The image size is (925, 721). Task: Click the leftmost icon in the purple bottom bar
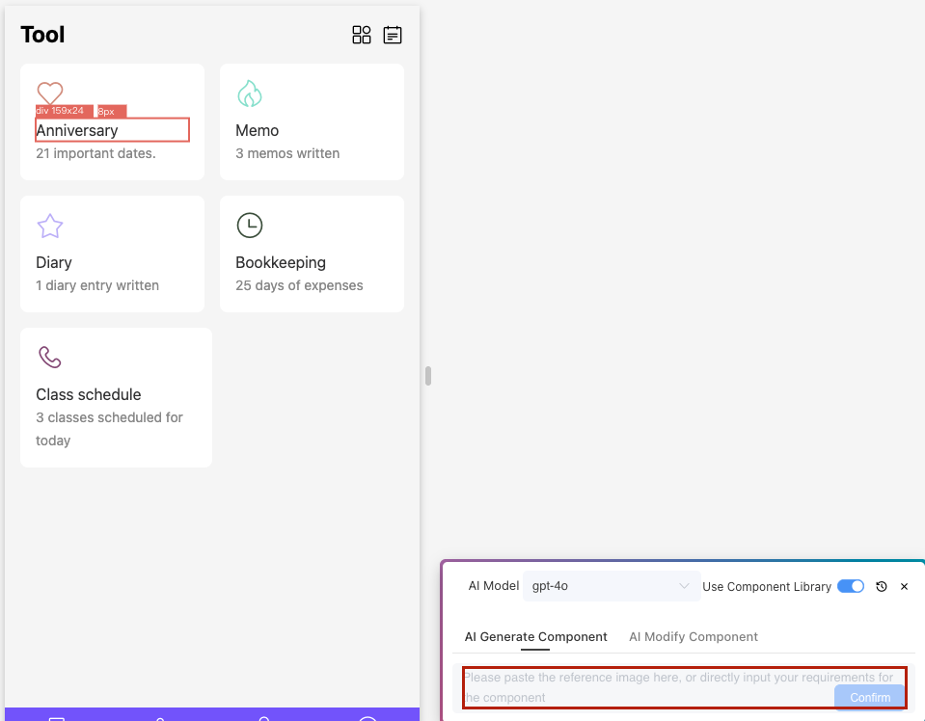coord(56,718)
